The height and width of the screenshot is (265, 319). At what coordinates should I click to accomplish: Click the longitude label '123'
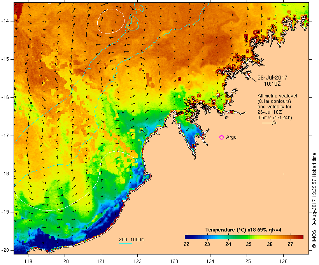pos(174,261)
